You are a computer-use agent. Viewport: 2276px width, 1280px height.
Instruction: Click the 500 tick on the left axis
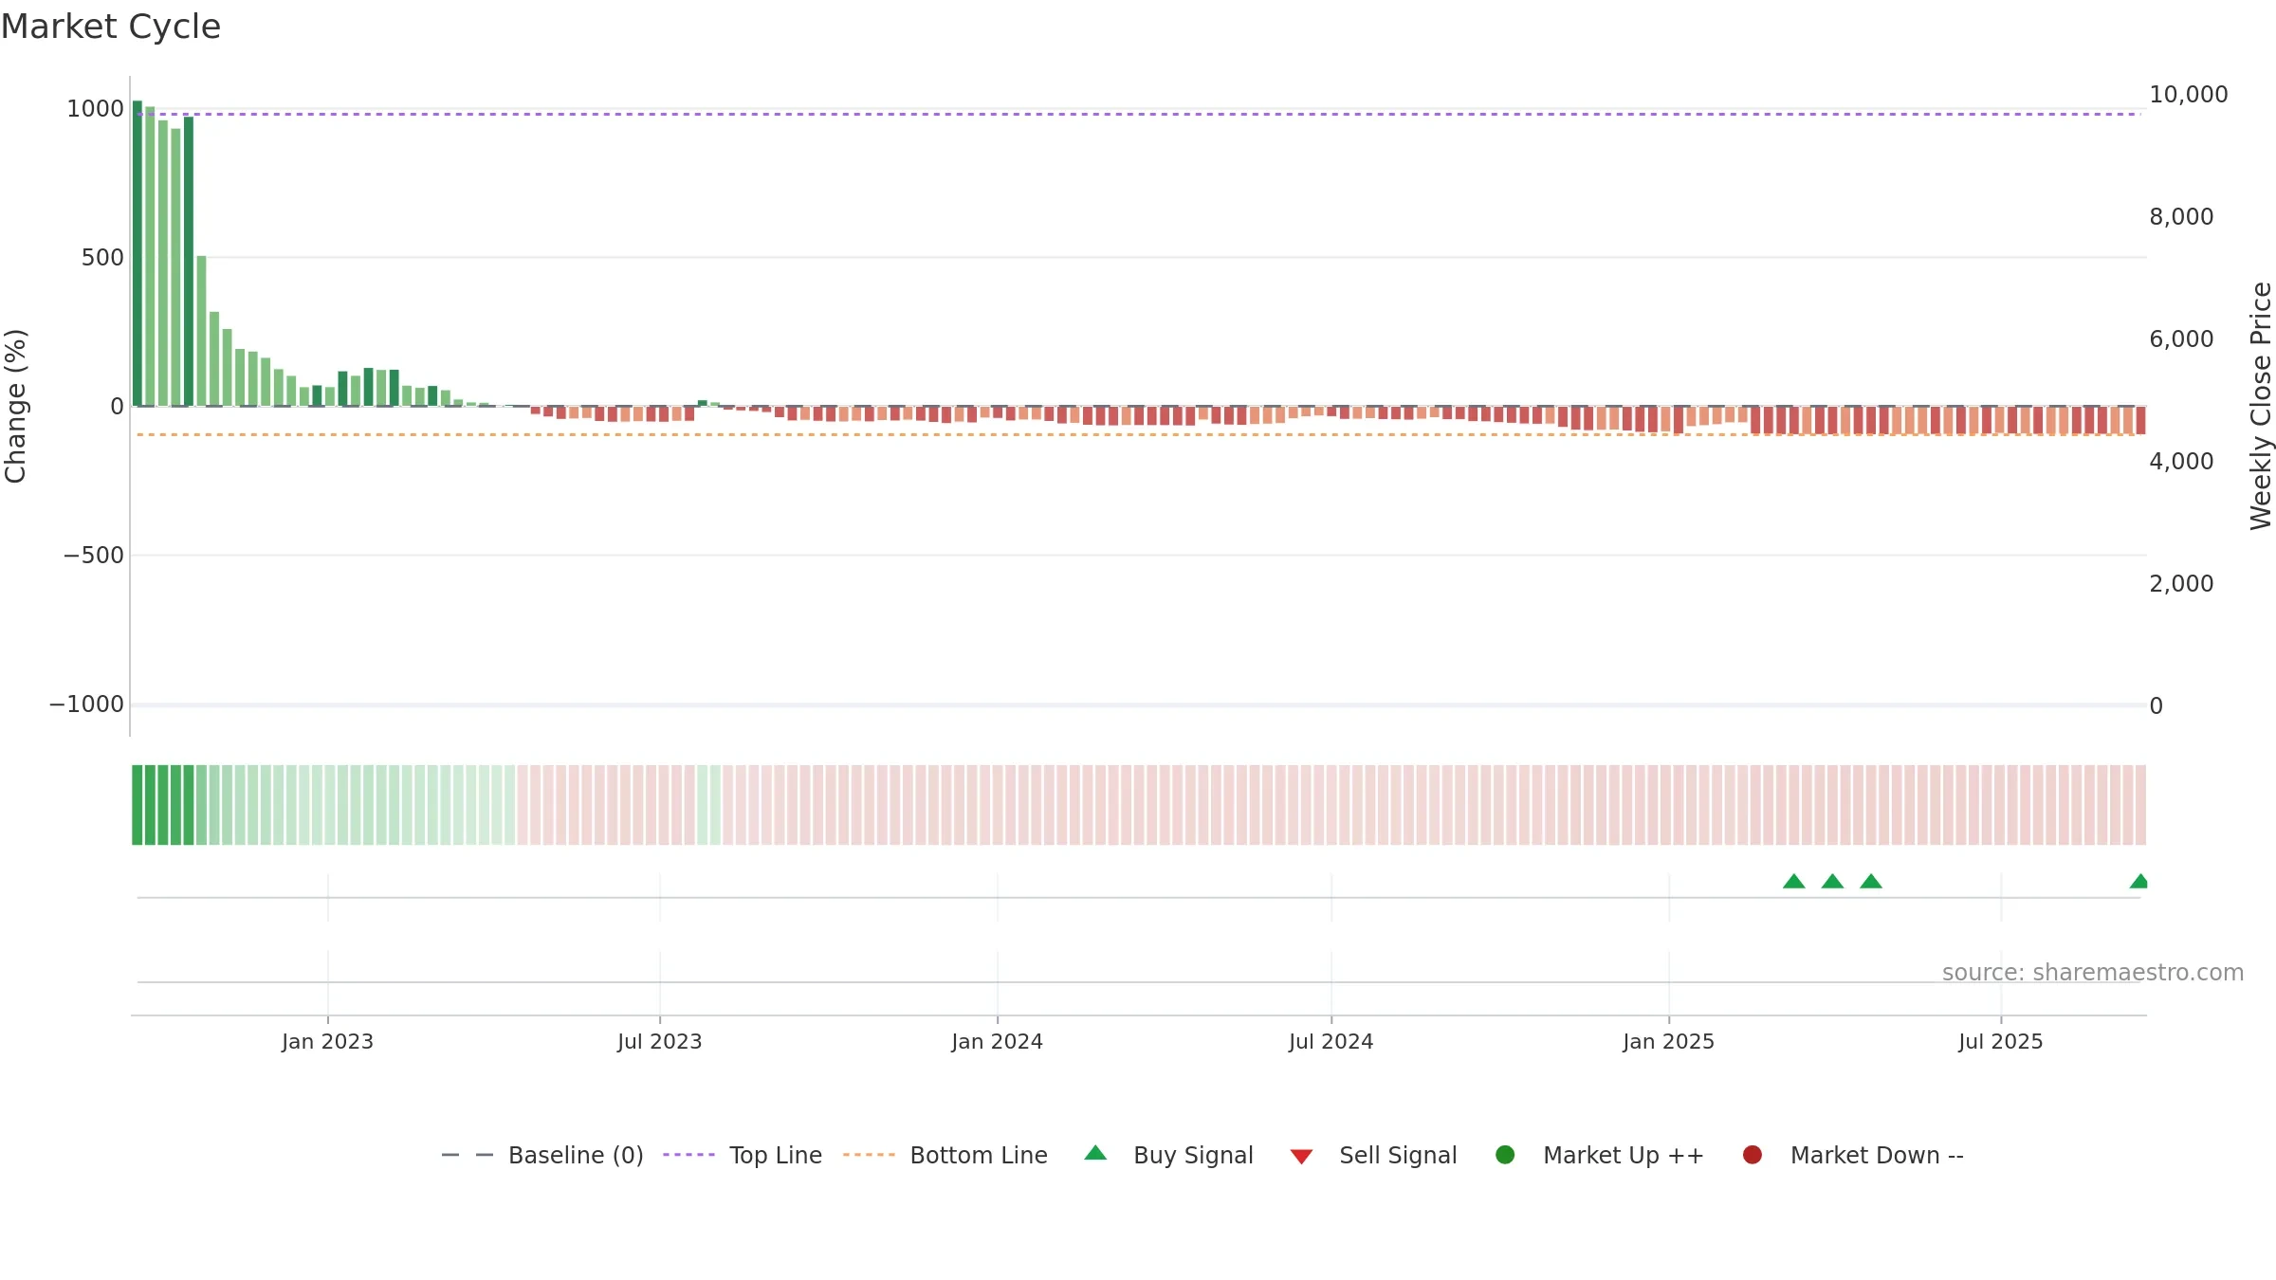coord(102,258)
